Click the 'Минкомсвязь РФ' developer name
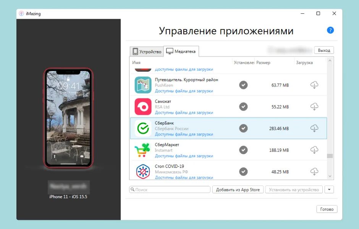Image resolution: width=359 pixels, height=229 pixels. click(x=171, y=172)
